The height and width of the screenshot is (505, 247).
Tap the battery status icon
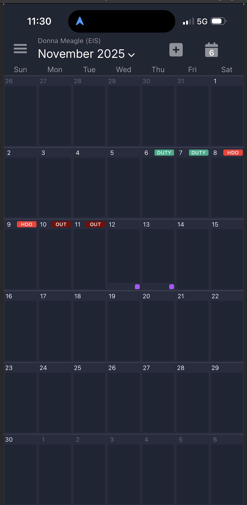tap(219, 21)
